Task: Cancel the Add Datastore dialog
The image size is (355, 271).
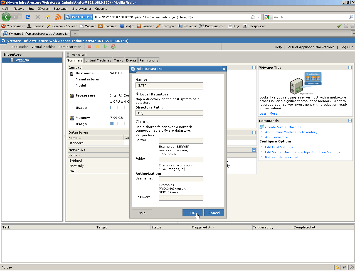Action: 214,213
